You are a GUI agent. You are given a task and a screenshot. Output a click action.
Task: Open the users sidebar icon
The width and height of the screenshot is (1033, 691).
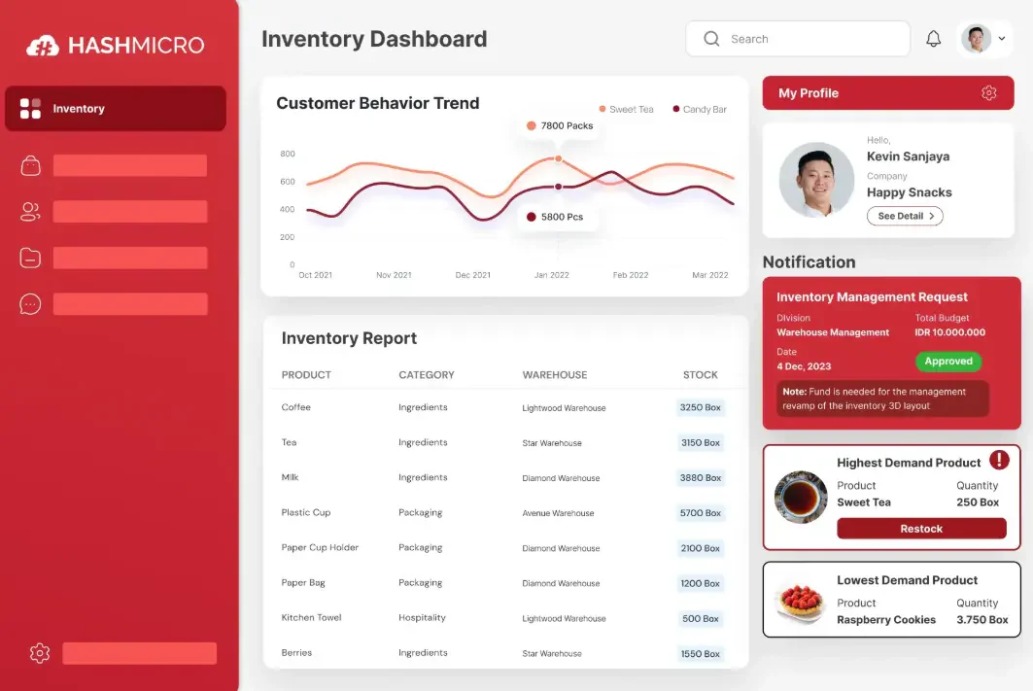[30, 212]
